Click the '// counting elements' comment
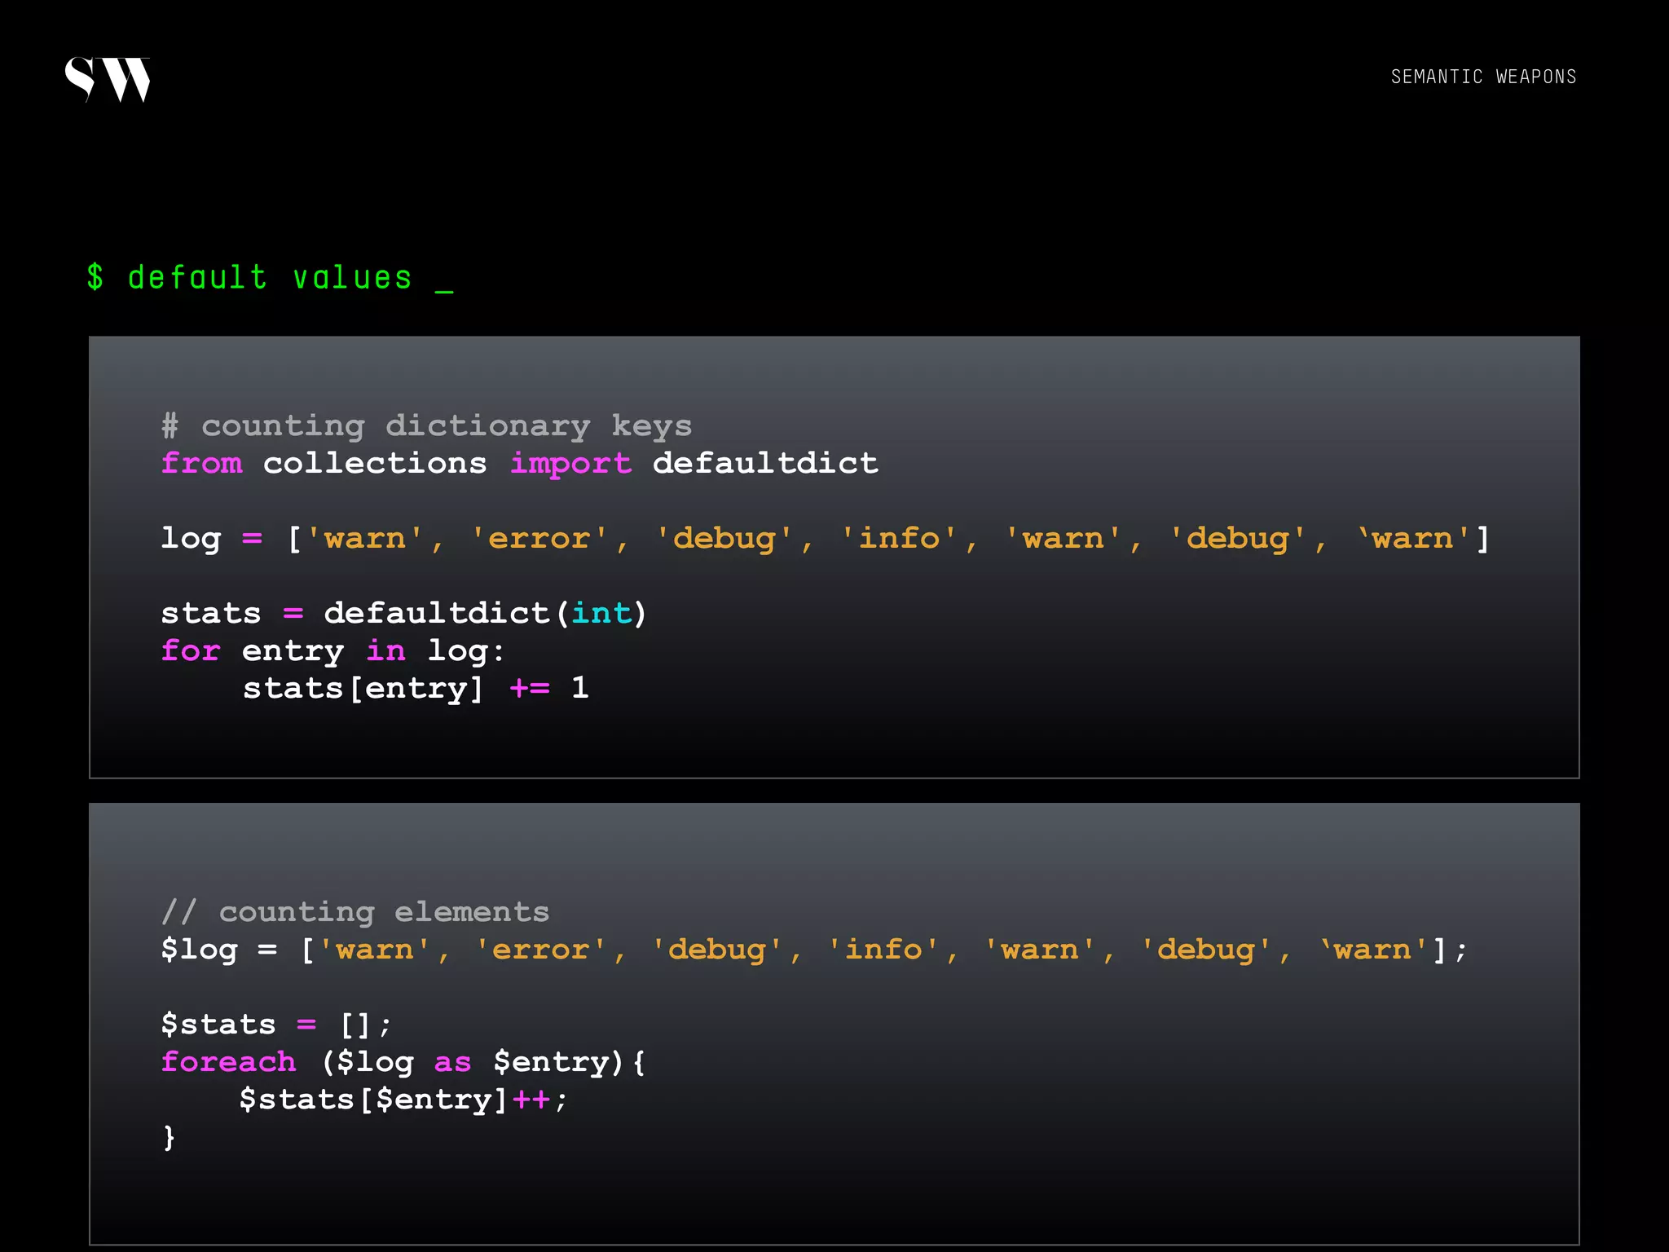Screen dimensions: 1669x1252 (355, 911)
